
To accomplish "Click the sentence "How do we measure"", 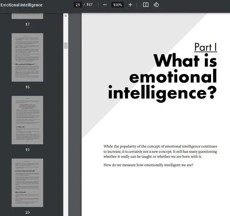I will pos(148,165).
